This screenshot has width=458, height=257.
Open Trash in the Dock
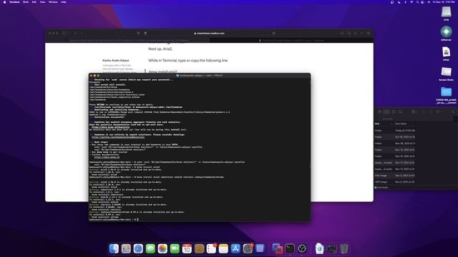[x=344, y=248]
